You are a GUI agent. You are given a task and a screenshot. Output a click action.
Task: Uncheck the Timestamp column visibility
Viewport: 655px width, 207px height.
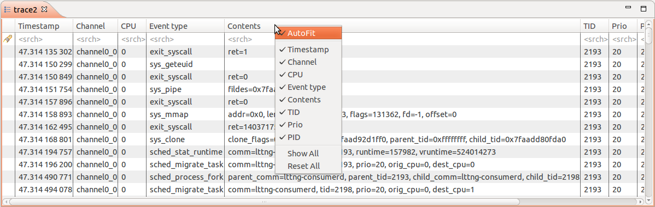(308, 50)
